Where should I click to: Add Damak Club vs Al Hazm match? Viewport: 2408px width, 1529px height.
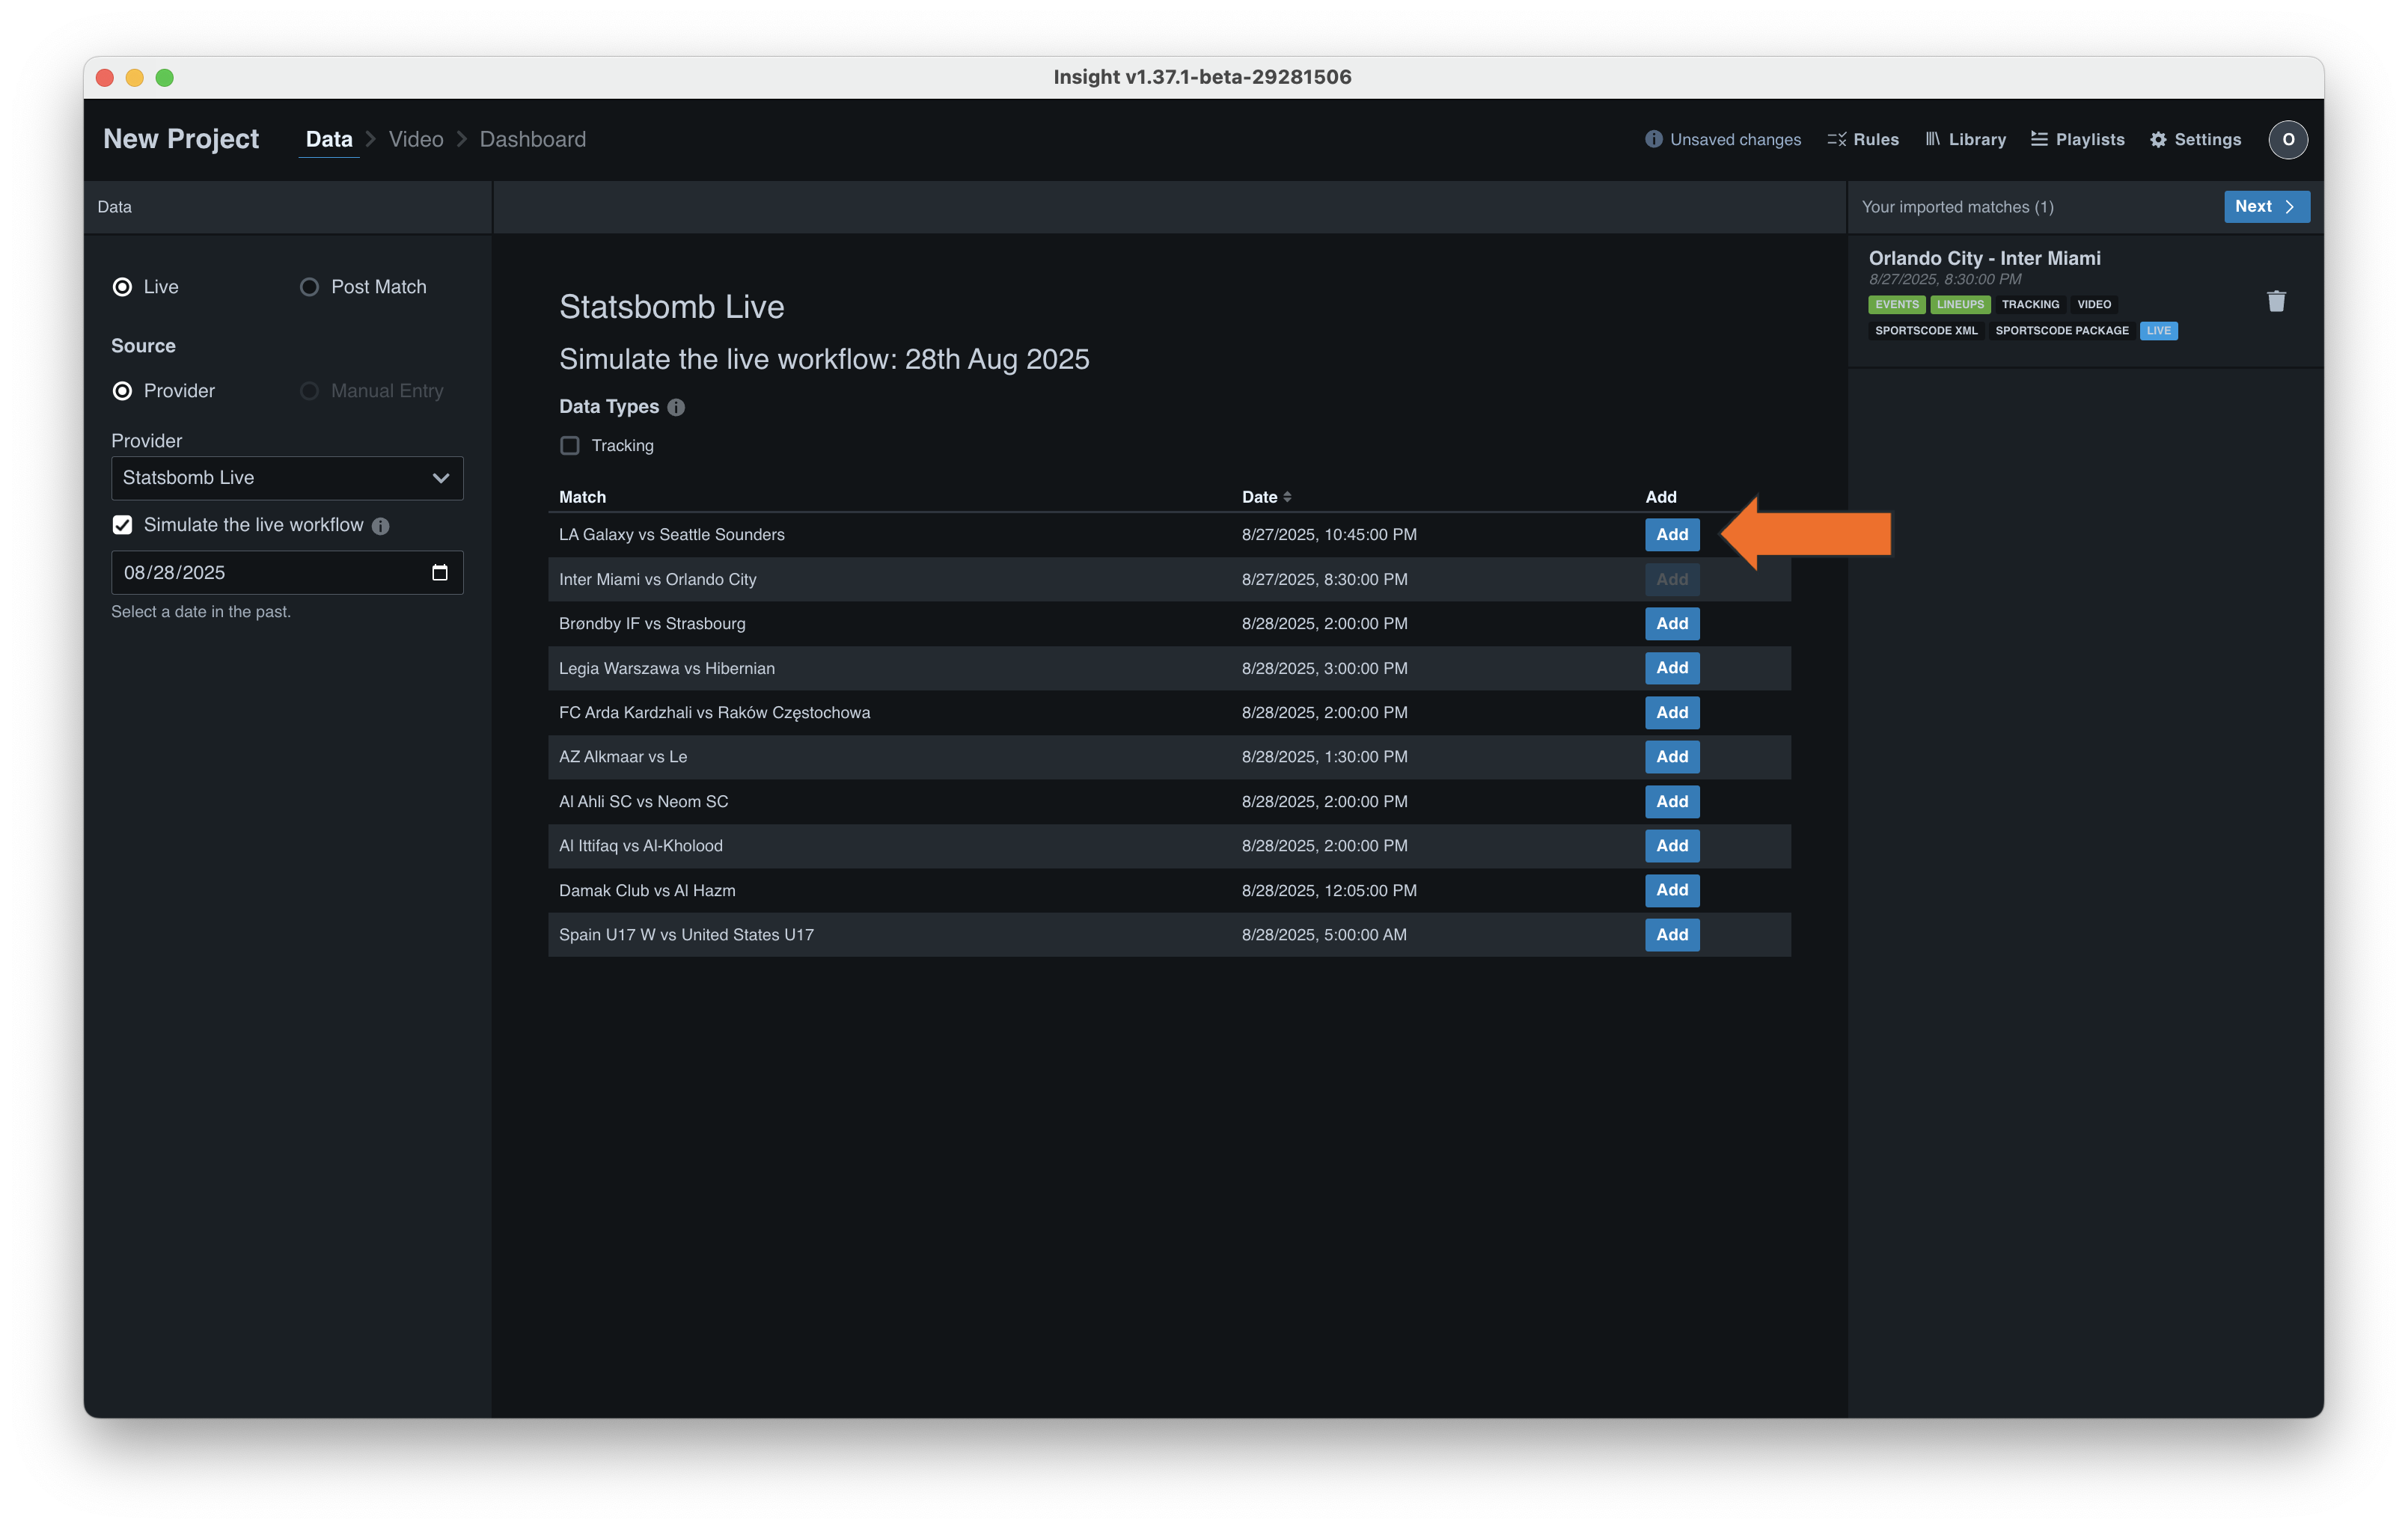click(x=1672, y=890)
